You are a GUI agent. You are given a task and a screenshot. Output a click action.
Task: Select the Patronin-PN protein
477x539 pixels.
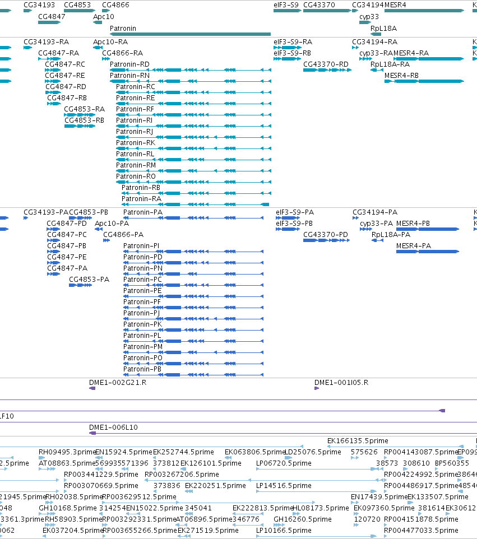(x=193, y=274)
